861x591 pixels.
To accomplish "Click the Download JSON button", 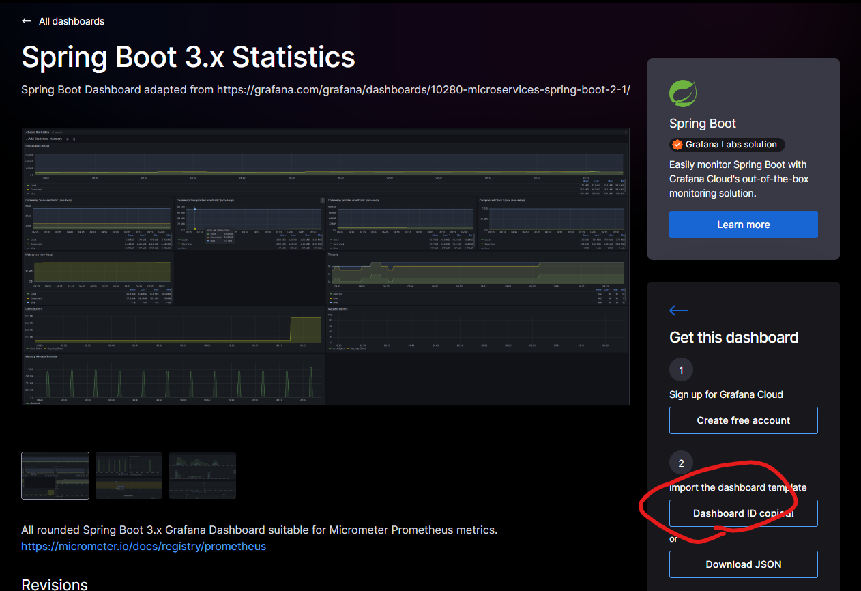I will click(743, 564).
